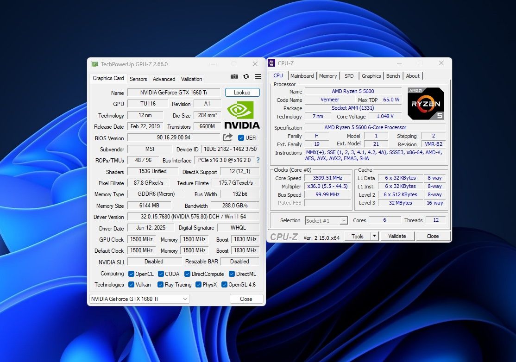Click the Device ID field 10DE 2182
Viewport: 516px width, 362px height.
point(230,149)
